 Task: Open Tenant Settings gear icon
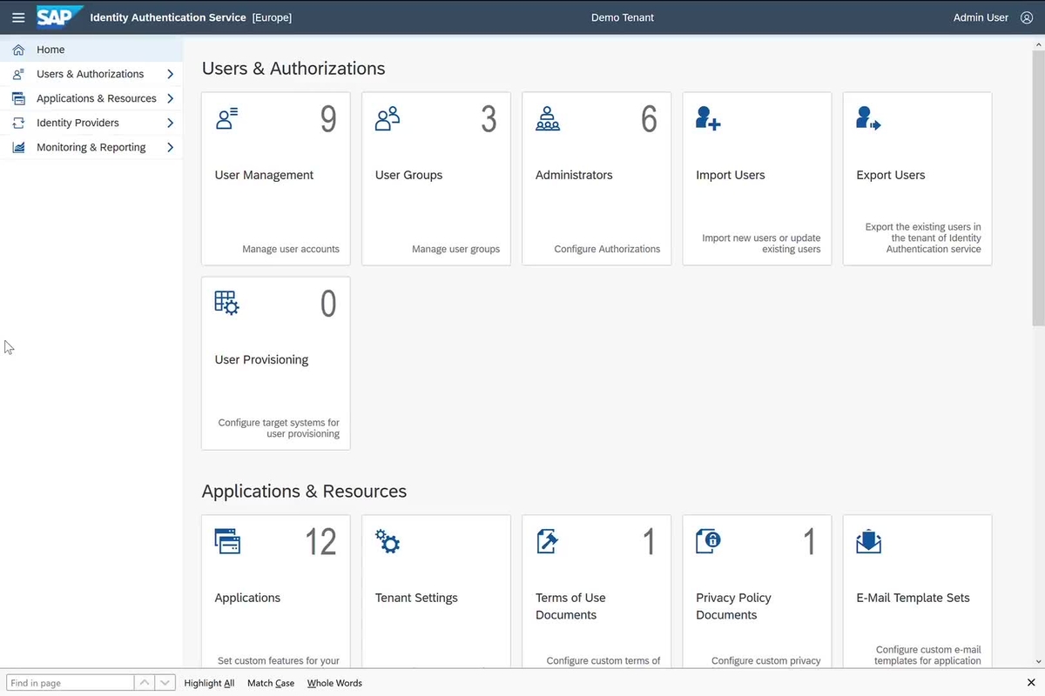387,541
